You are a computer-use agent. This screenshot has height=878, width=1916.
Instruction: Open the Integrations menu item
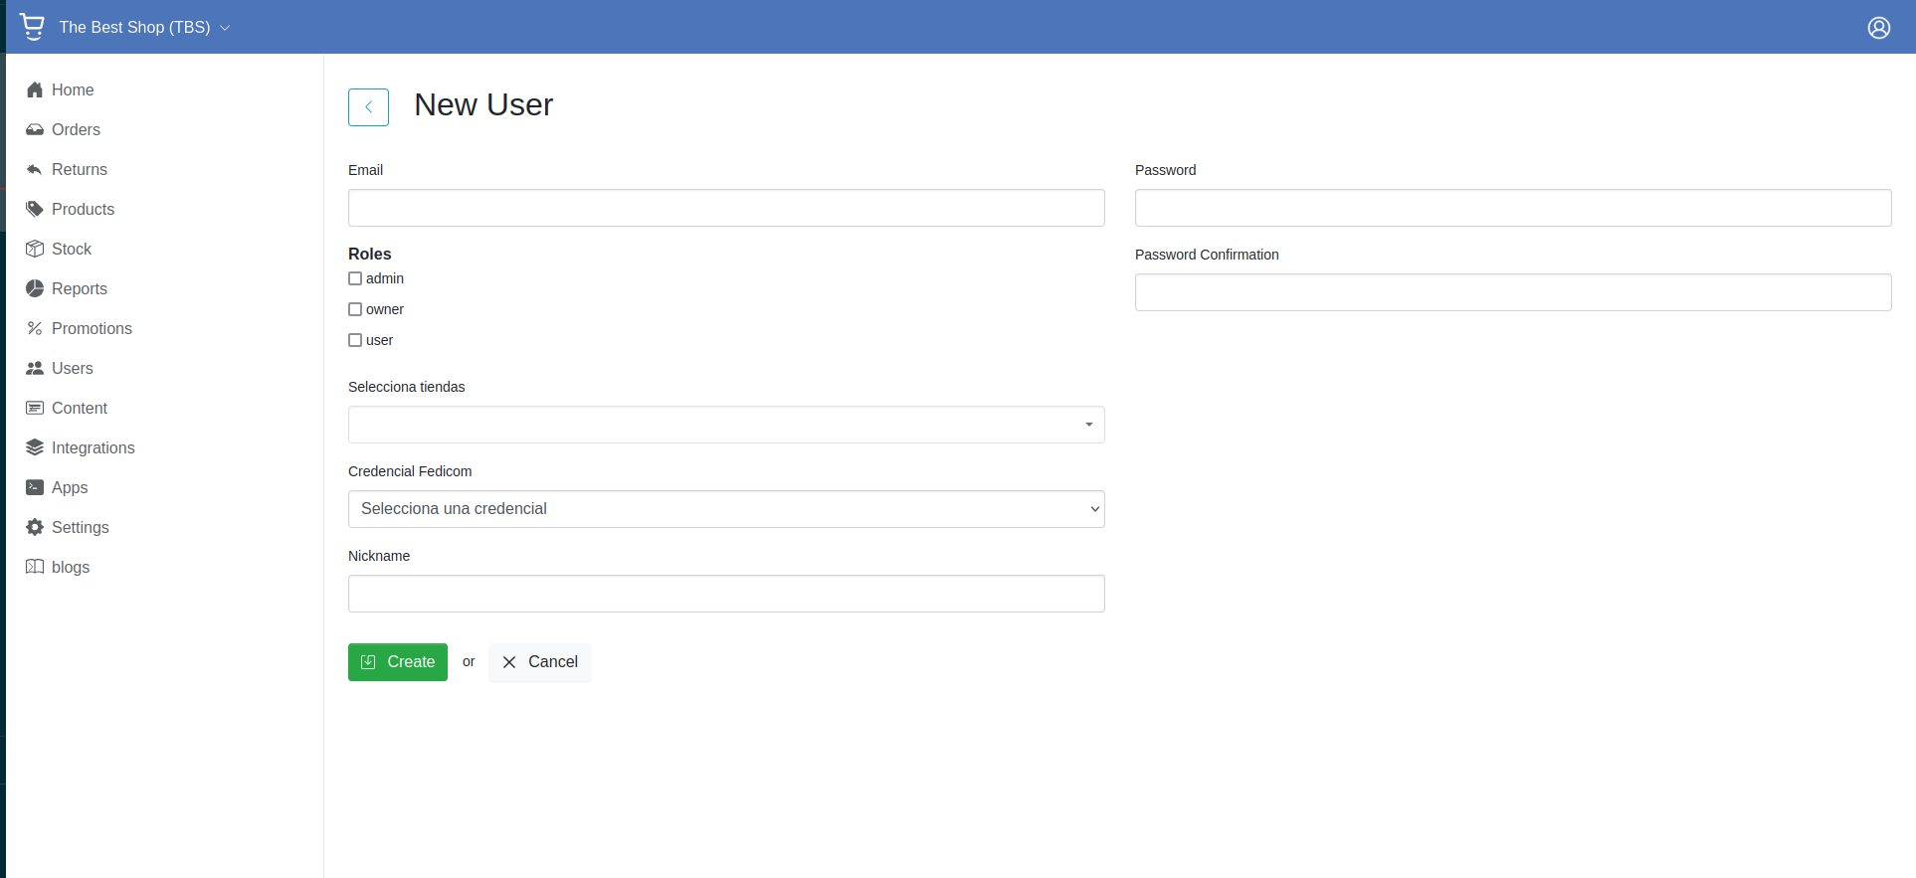[93, 447]
